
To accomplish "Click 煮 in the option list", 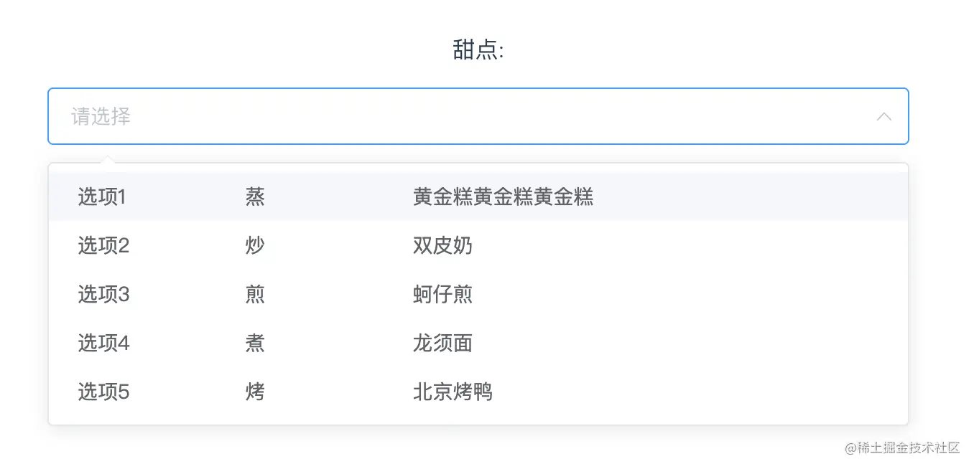I will click(x=255, y=344).
